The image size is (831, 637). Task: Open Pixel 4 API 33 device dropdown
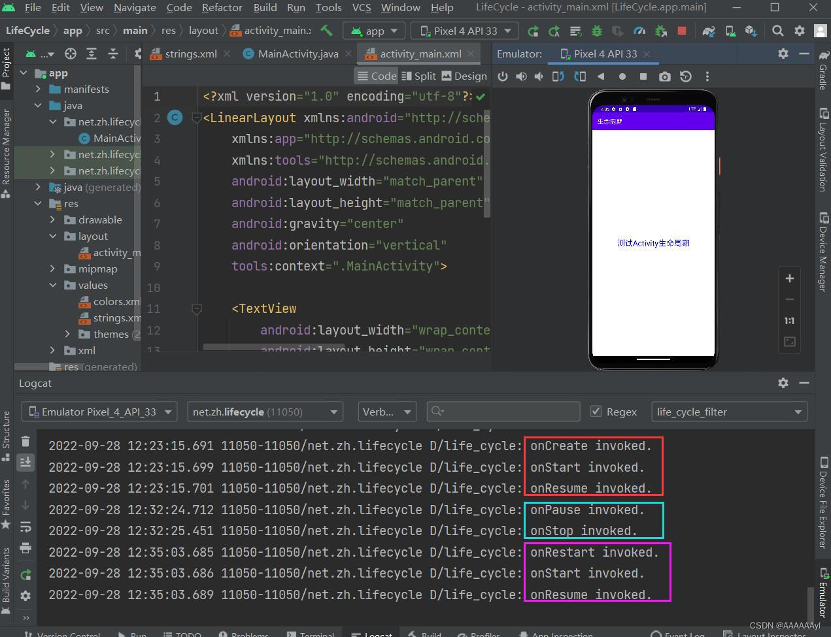465,31
